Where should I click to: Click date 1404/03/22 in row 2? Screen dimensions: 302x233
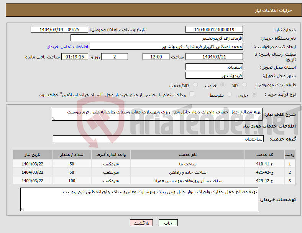coord(32,172)
